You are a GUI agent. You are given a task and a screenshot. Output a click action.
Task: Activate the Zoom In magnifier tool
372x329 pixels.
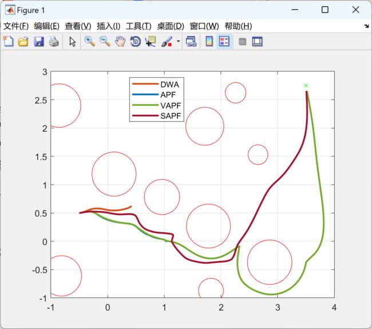click(x=90, y=42)
